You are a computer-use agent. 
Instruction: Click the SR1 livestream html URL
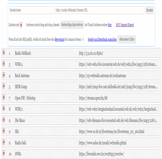click(112, 132)
